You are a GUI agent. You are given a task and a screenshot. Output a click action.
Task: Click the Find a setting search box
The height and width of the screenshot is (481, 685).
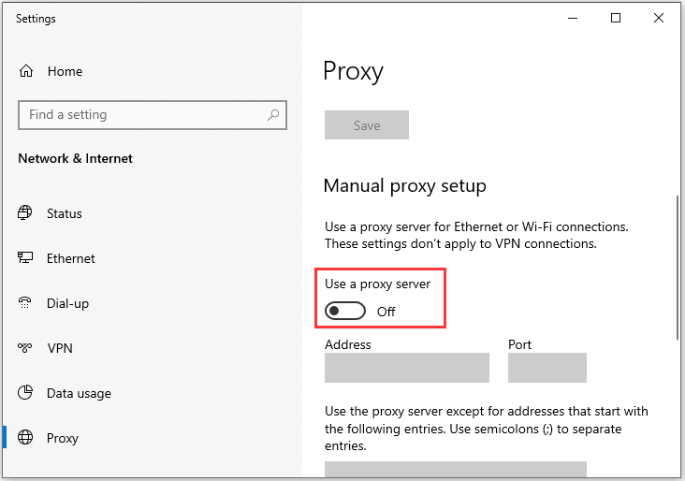pos(153,115)
